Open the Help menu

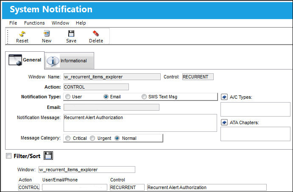pyautogui.click(x=81, y=23)
